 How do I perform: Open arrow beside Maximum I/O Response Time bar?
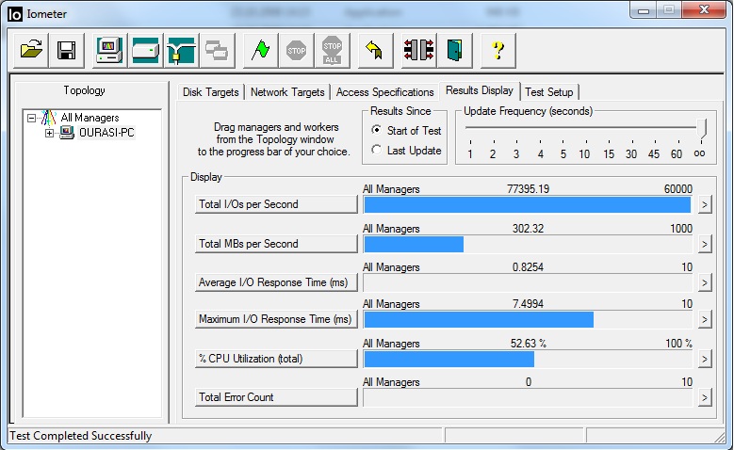(x=705, y=320)
